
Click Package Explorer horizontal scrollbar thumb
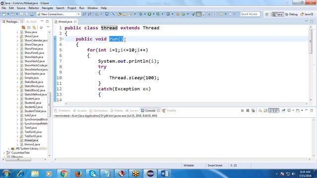[x=18, y=159]
